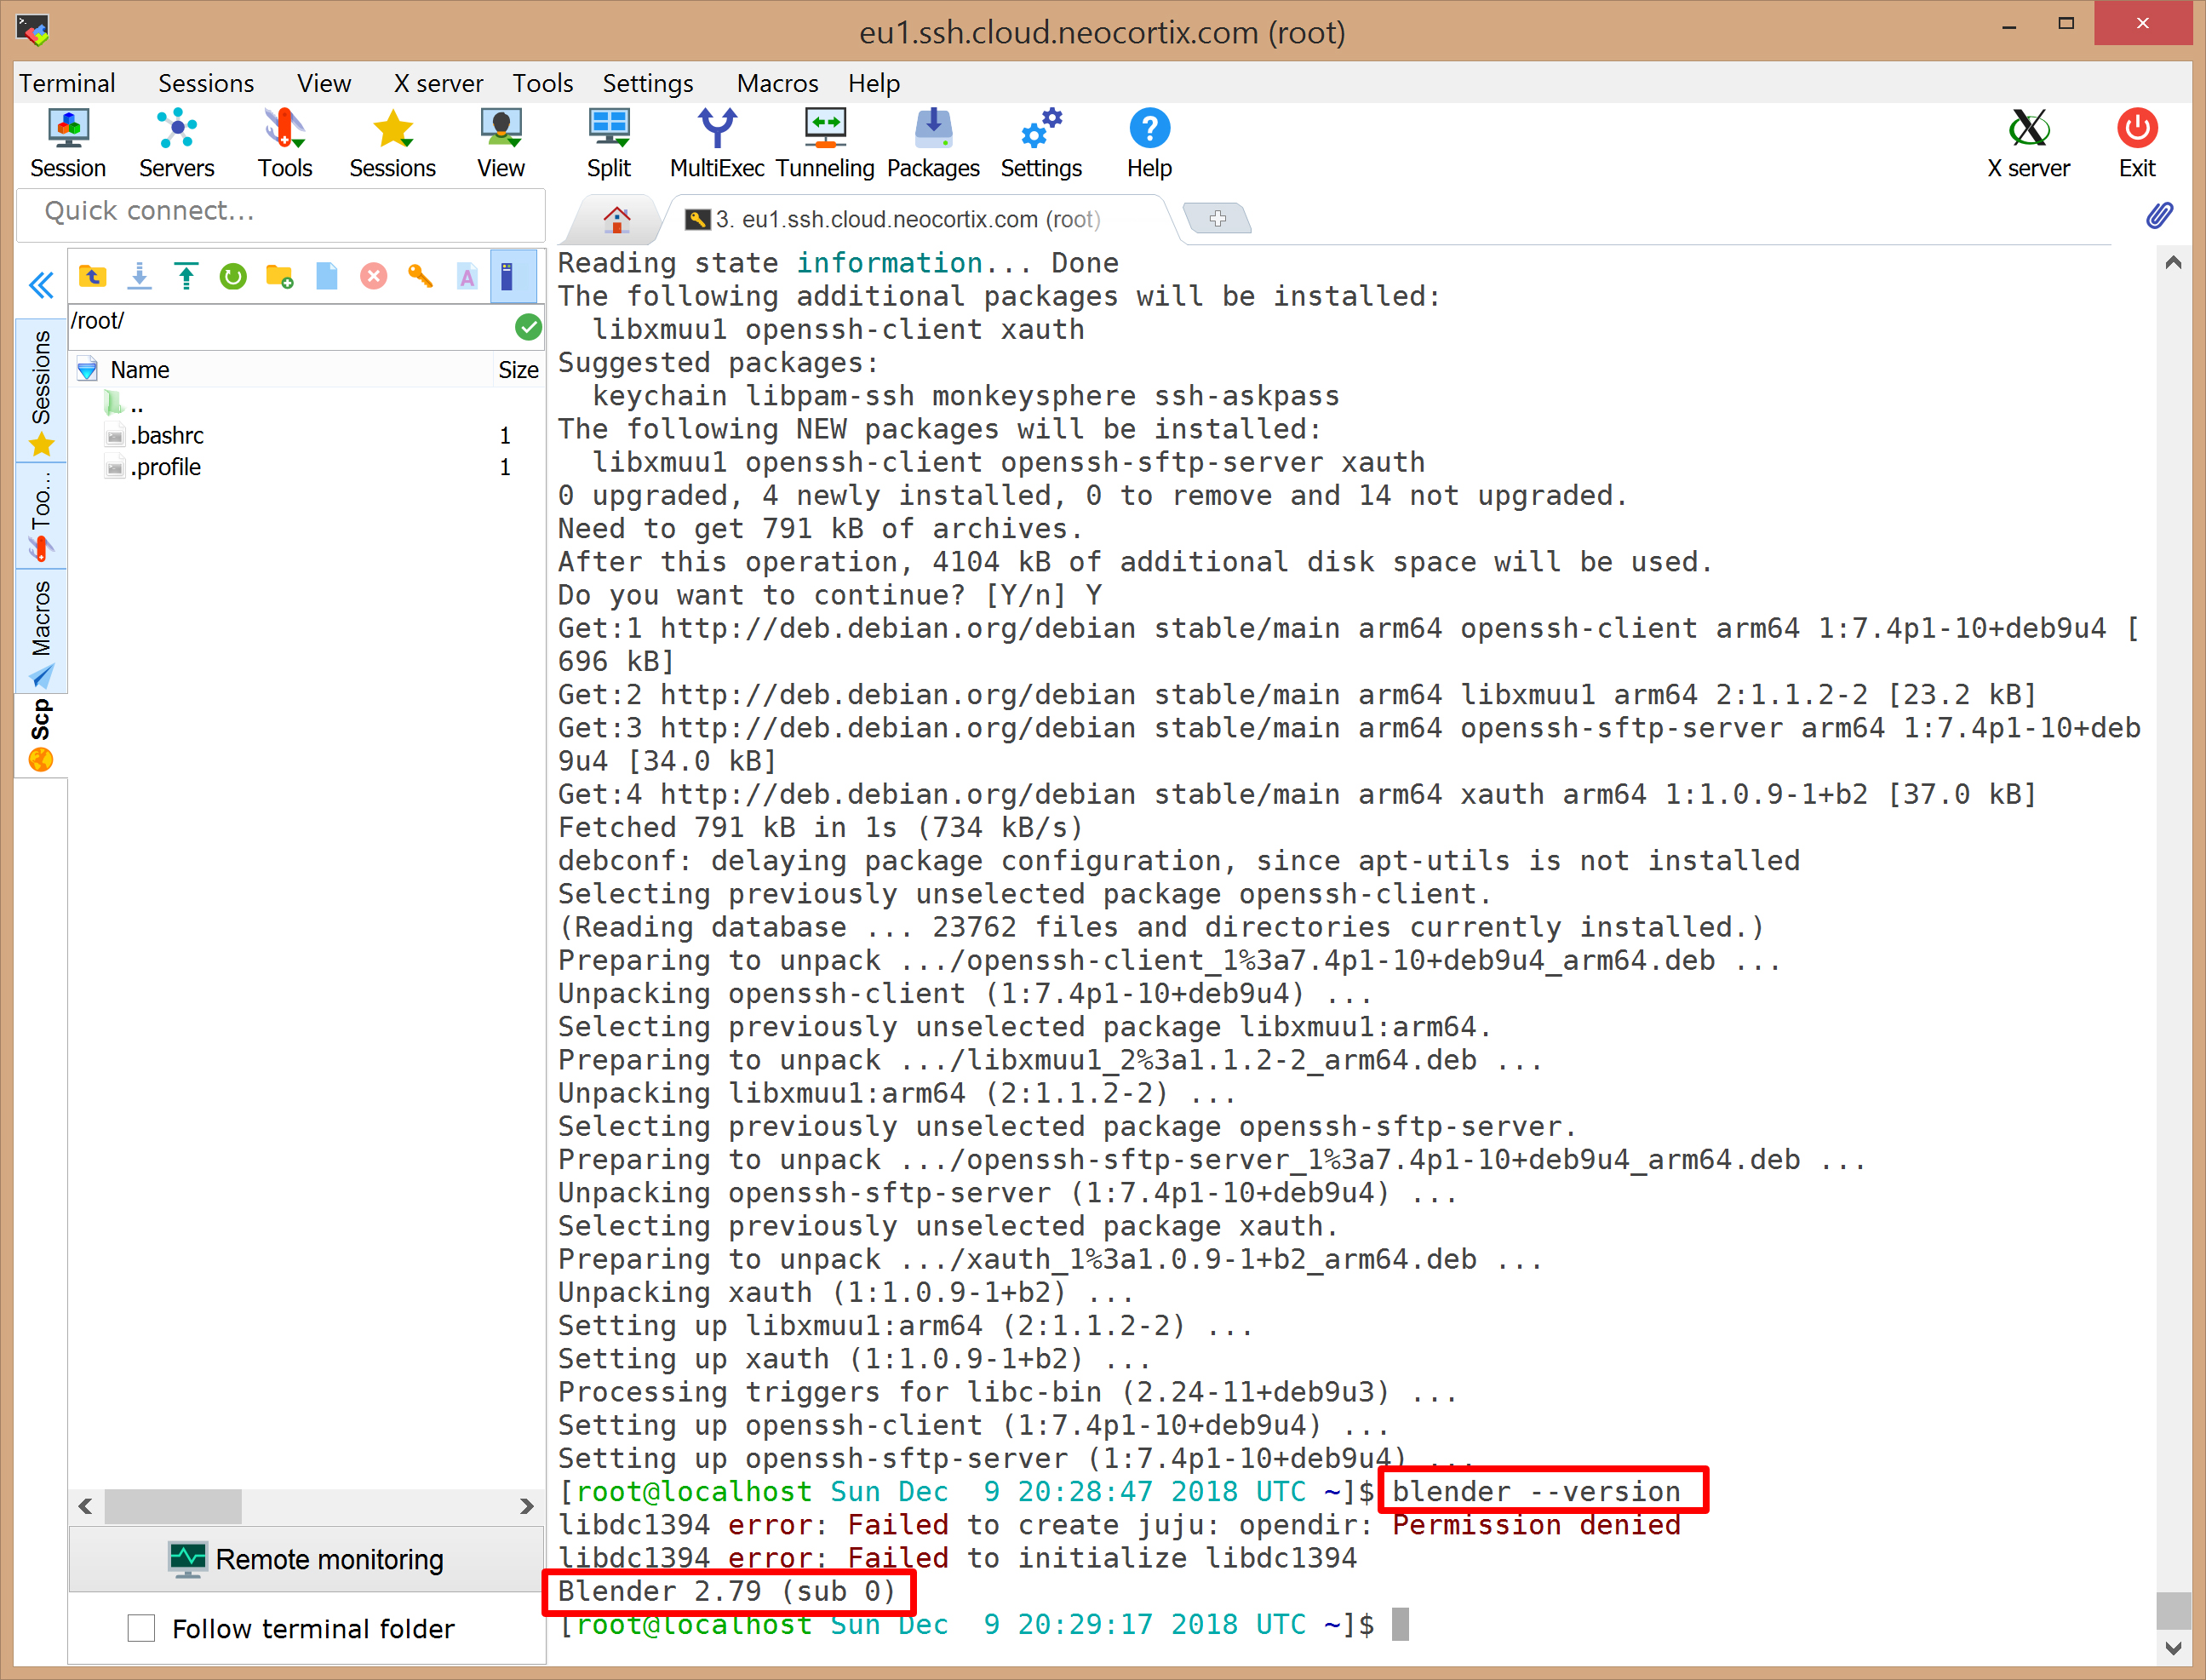Click the red Exit power icon
This screenshot has height=1680, width=2206.
pos(2137,144)
